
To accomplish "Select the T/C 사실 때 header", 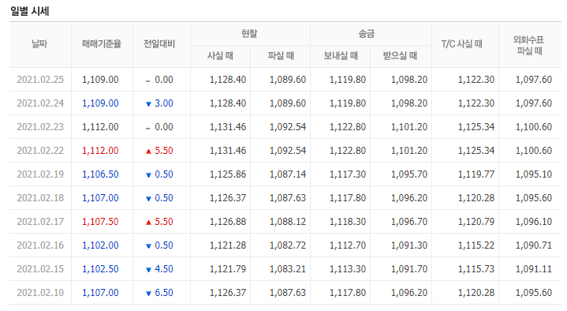I will coord(462,44).
